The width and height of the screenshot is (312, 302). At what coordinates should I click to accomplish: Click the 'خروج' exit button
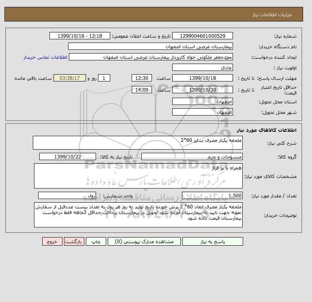(52, 241)
